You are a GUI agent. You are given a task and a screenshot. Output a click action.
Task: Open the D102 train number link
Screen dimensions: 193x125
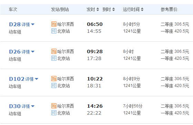pos(17,79)
